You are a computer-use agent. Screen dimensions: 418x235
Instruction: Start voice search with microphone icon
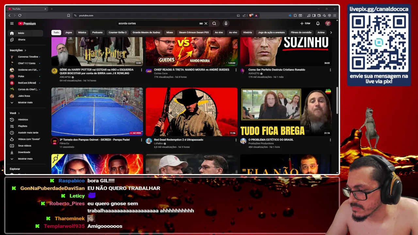tap(226, 23)
